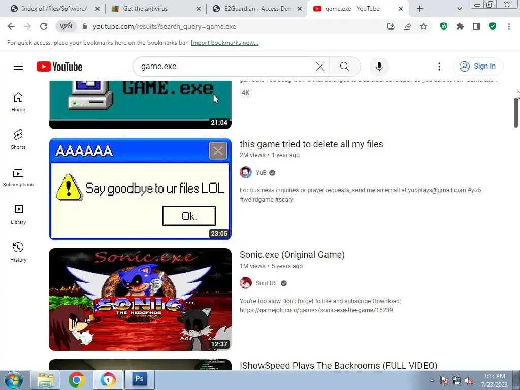
Task: Open the YouTube guide hamburger menu
Action: coord(18,67)
